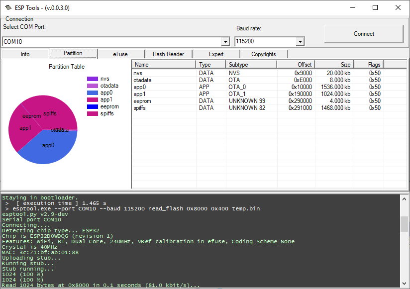
Task: Click the eeprom legend color swatch
Action: tap(93, 106)
